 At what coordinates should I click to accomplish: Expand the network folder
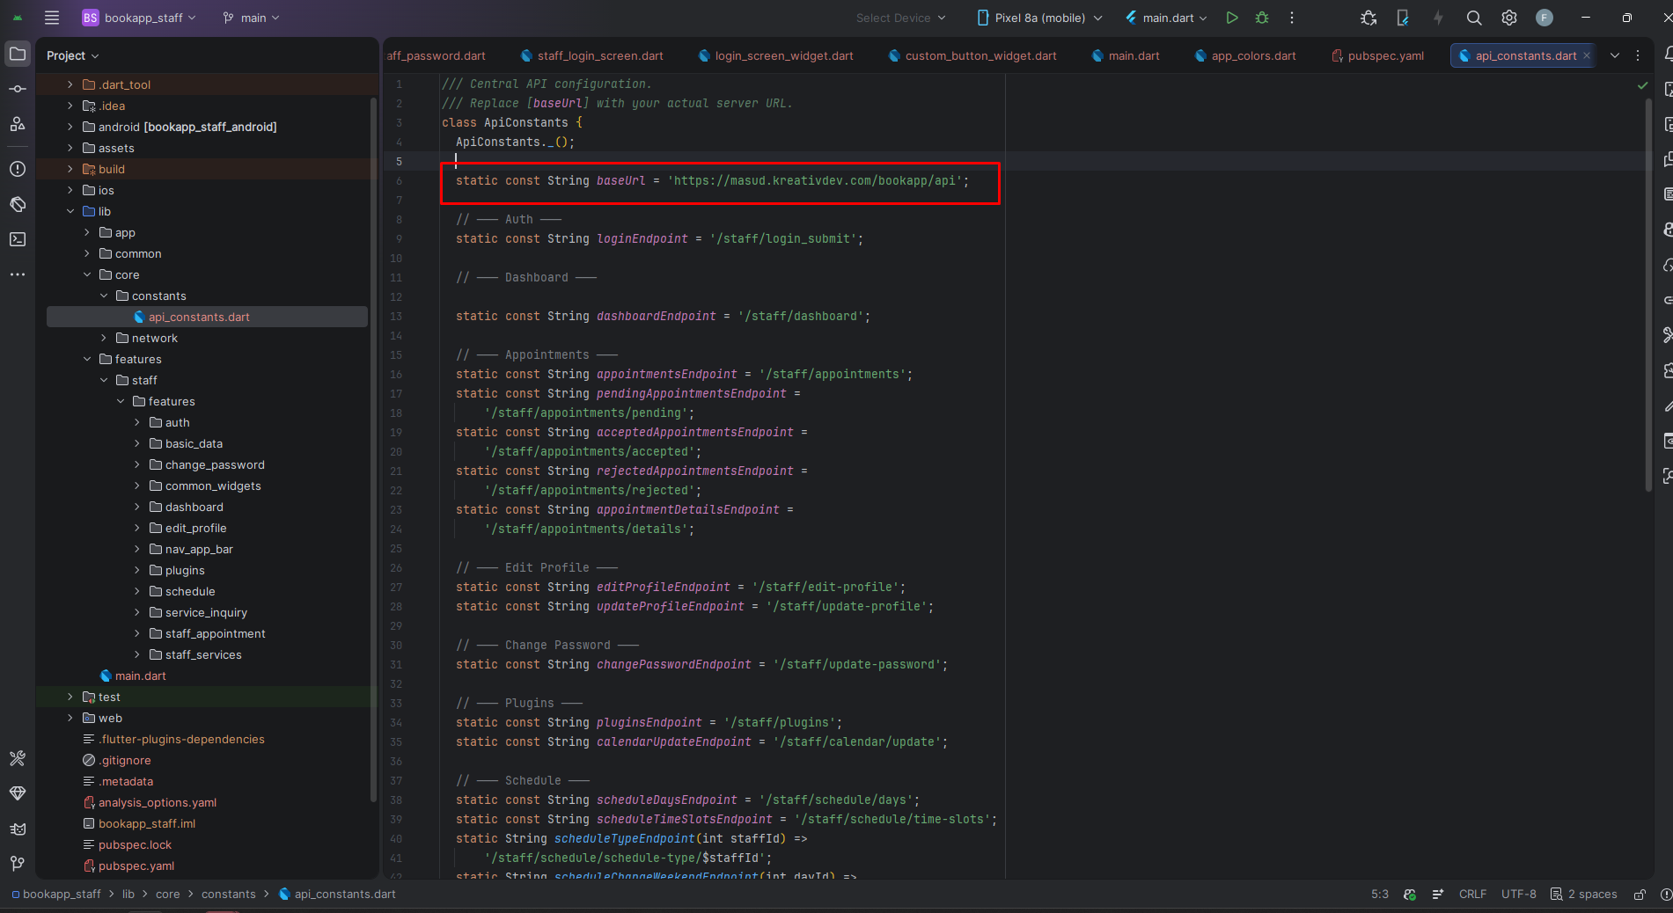[x=104, y=338]
